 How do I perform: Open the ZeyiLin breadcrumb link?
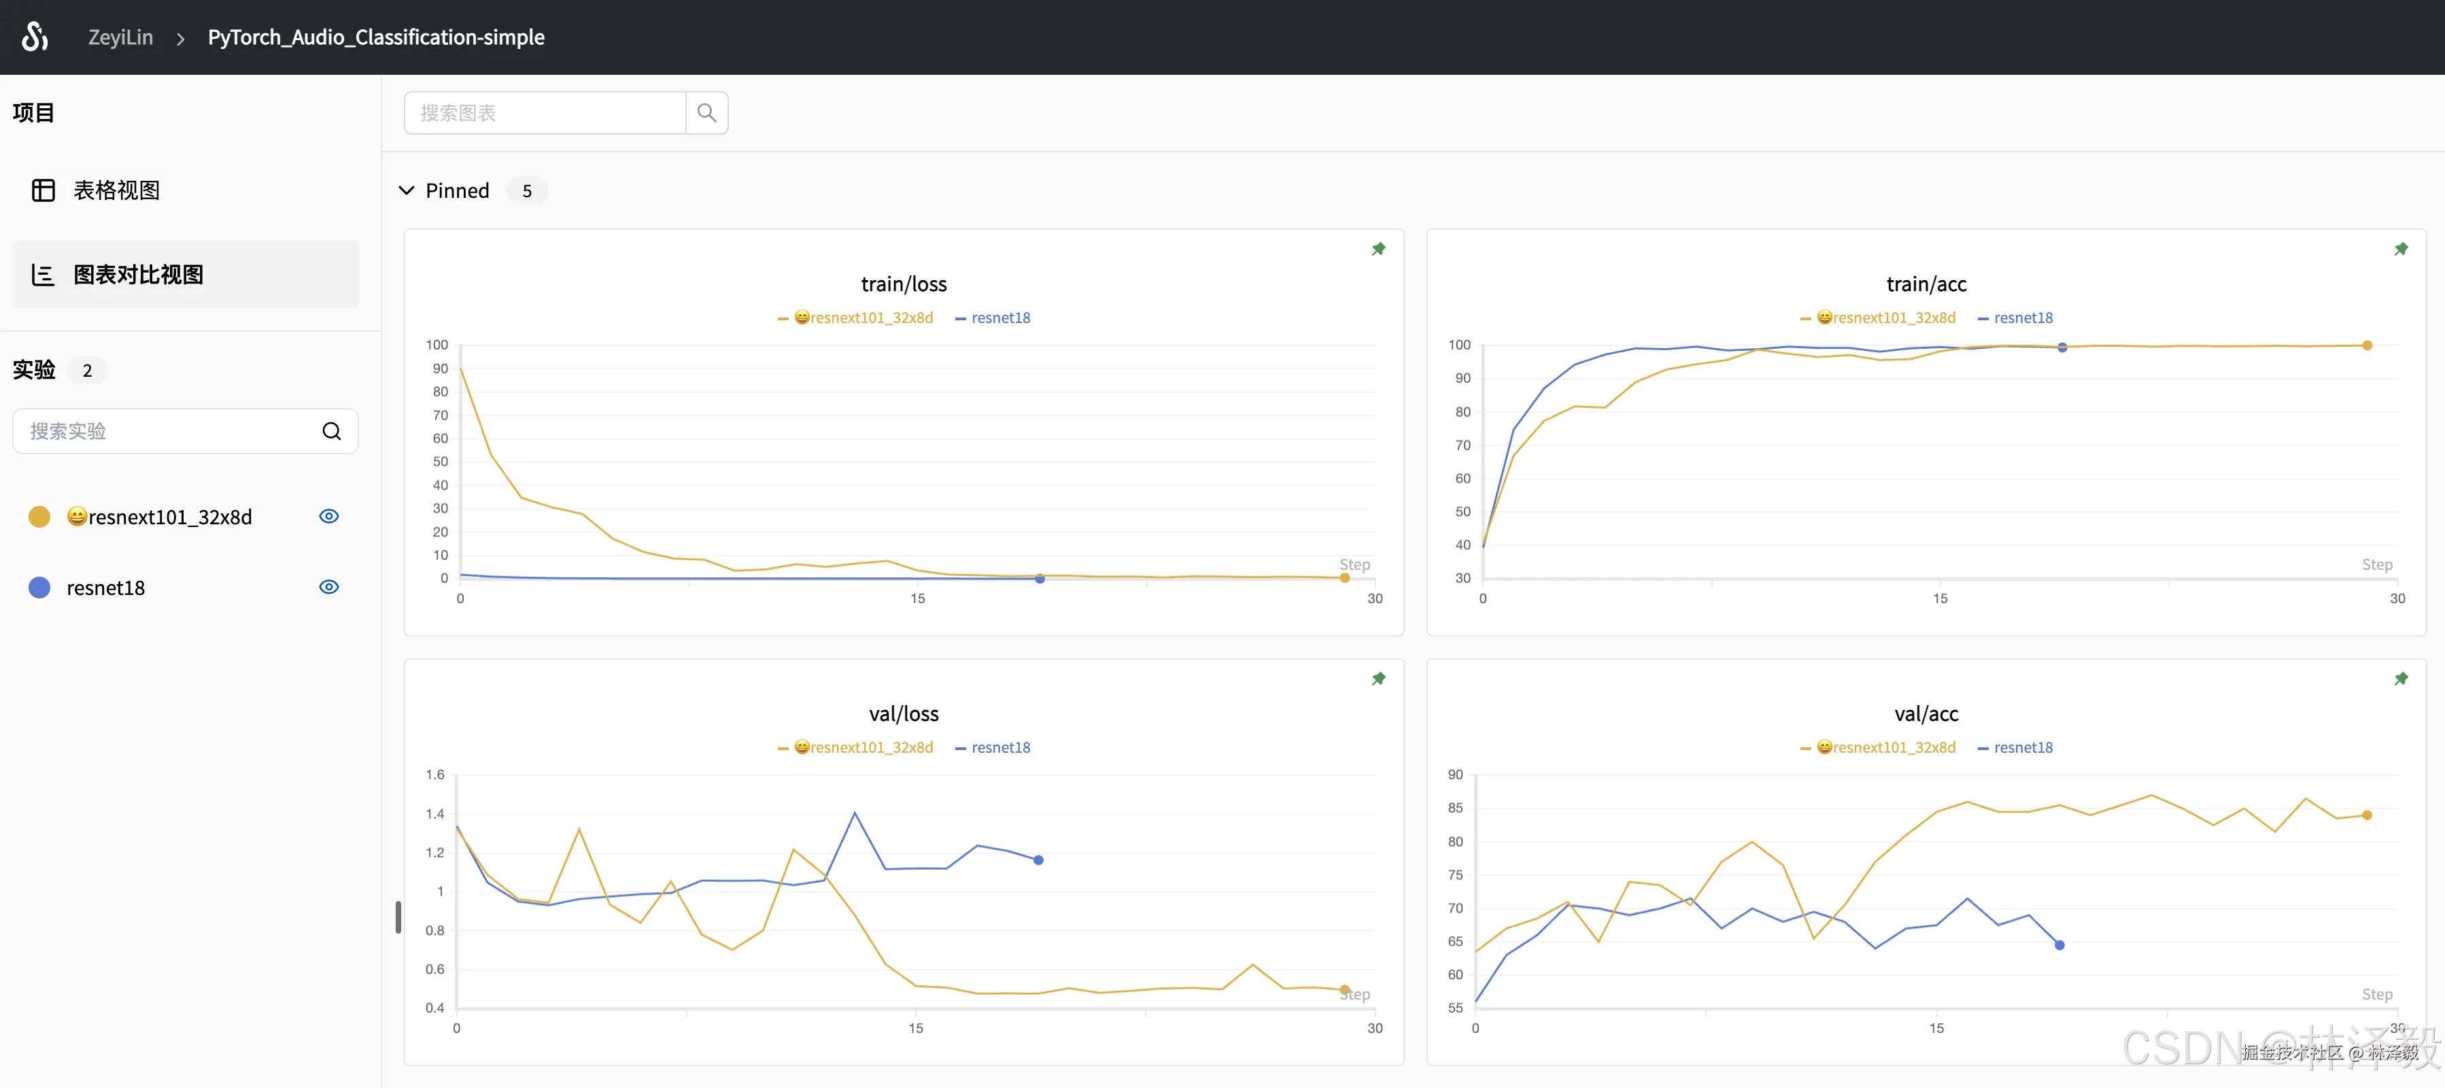pos(120,37)
